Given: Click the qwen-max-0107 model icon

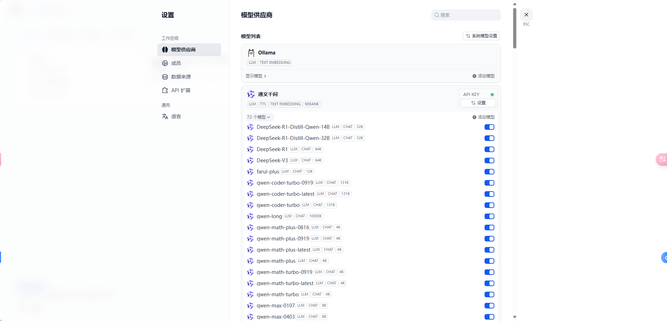Looking at the screenshot, I should tap(250, 306).
